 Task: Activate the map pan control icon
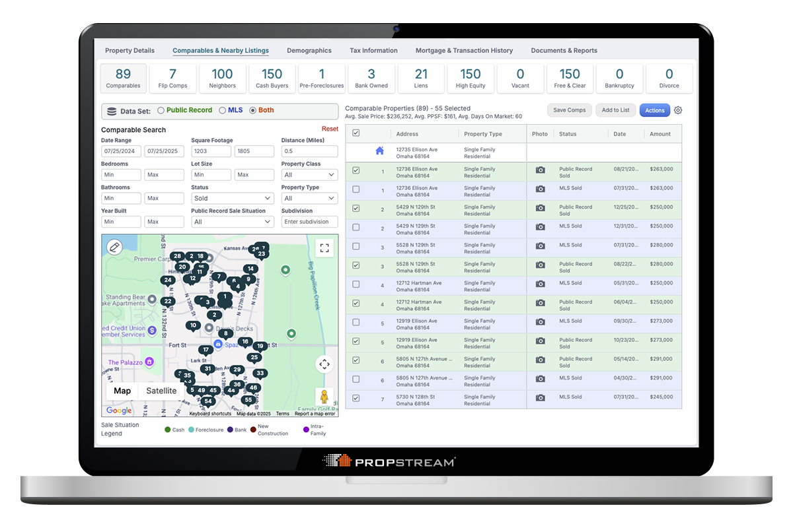[x=324, y=364]
